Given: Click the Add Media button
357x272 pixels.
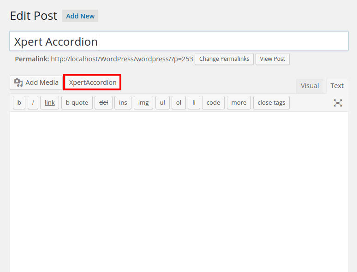Looking at the screenshot, I should [x=36, y=83].
